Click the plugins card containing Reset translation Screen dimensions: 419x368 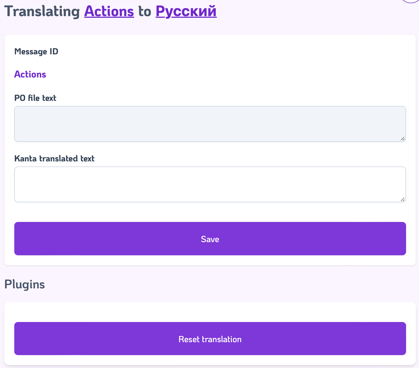210,312
